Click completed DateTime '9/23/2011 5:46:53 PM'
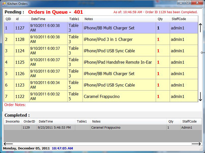Image resolution: width=205 pixels, height=153 pixels. click(x=56, y=128)
